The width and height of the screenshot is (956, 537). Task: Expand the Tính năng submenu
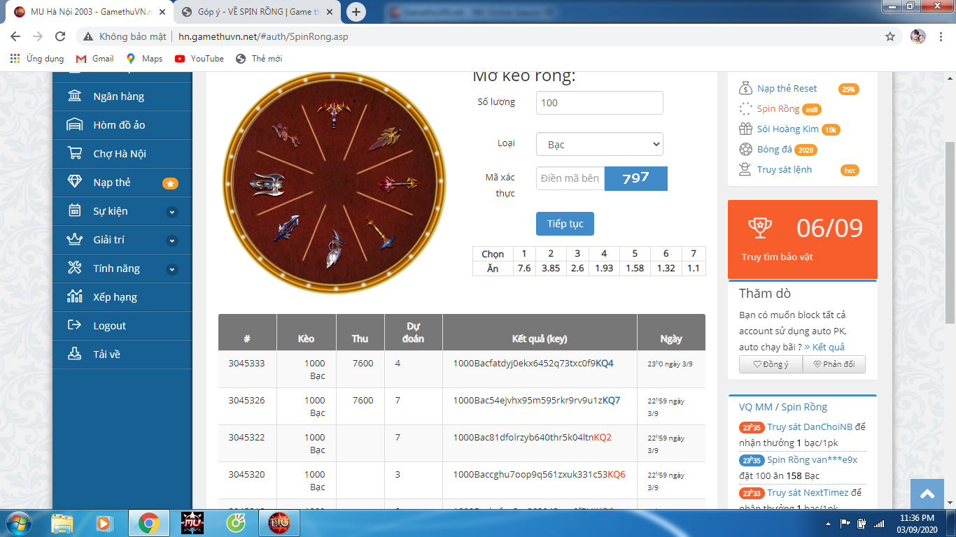click(x=172, y=269)
